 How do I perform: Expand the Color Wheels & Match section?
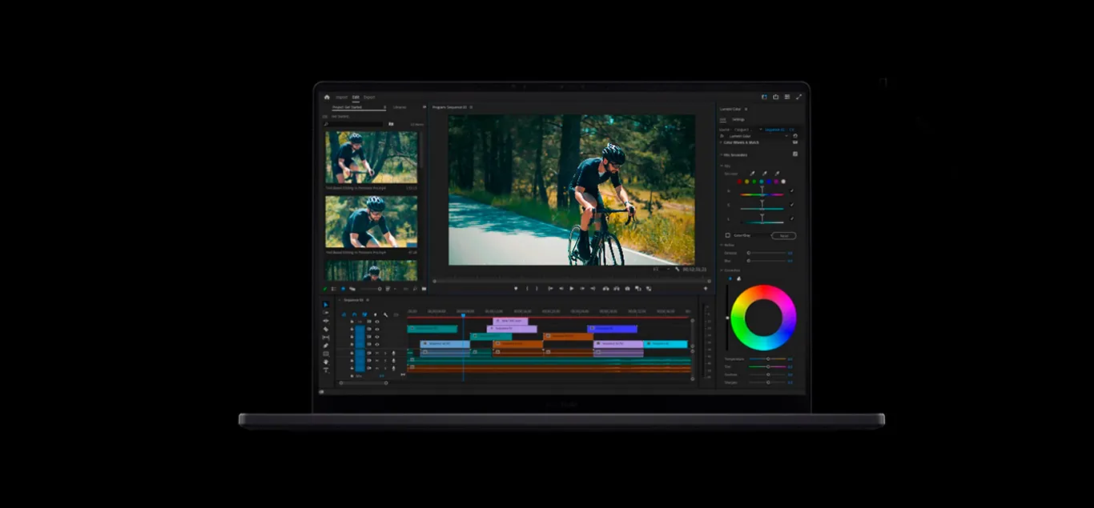click(x=721, y=142)
